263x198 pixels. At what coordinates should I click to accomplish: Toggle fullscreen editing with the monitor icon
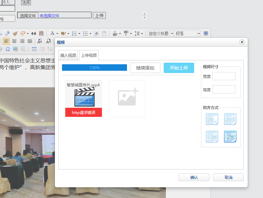click(x=205, y=33)
